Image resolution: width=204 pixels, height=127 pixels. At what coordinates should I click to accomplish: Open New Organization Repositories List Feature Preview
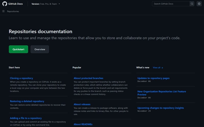162,93
